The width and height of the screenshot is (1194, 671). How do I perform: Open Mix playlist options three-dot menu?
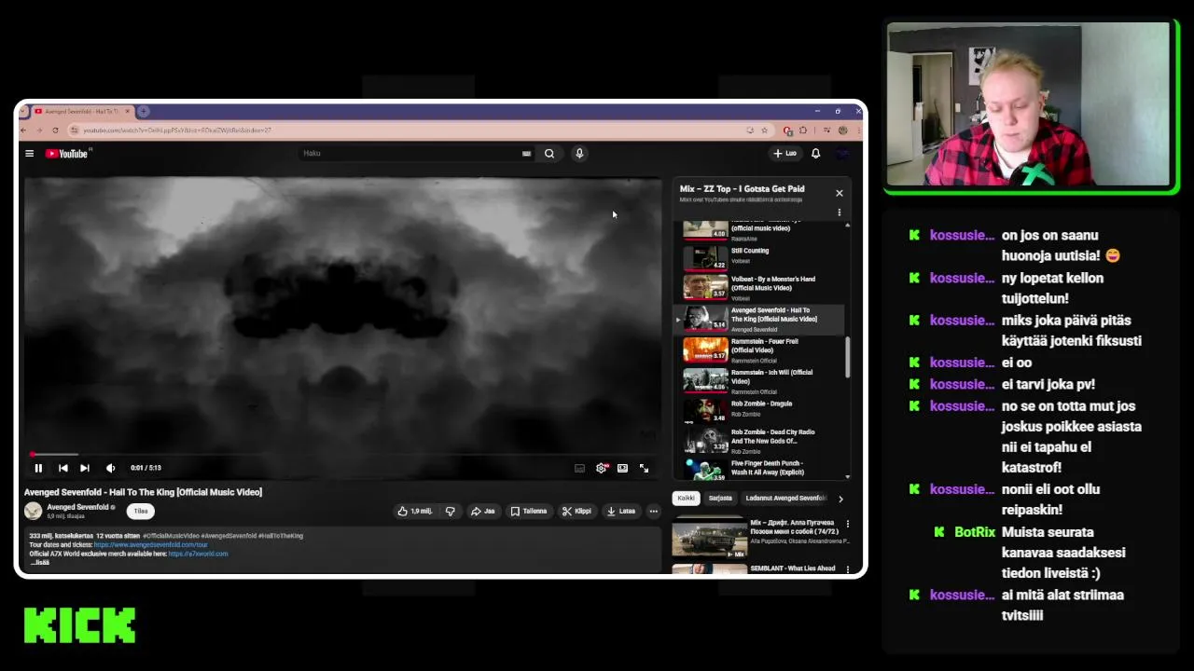(839, 212)
